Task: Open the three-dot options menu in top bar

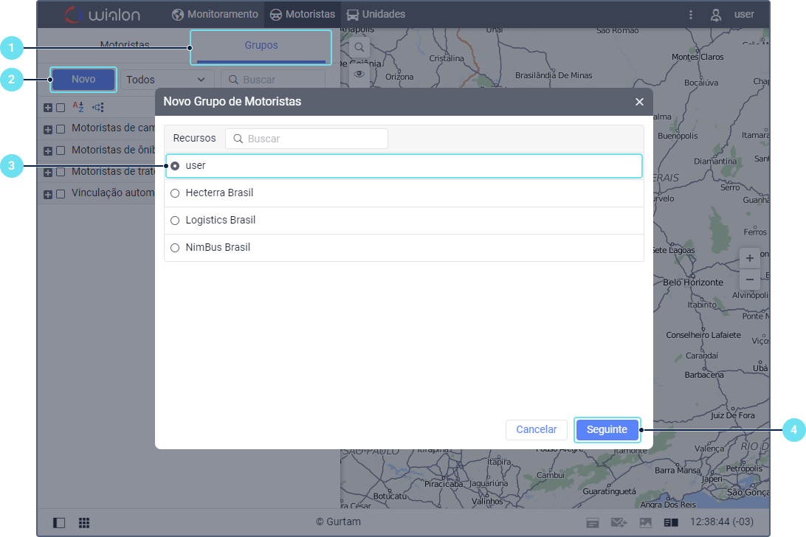Action: tap(691, 14)
